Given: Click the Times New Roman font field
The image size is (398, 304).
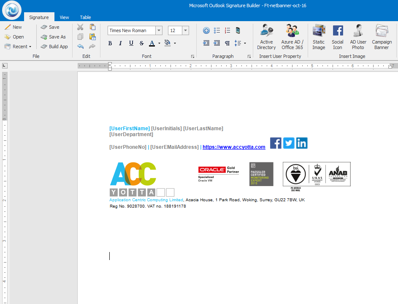Looking at the screenshot, I should (132, 30).
